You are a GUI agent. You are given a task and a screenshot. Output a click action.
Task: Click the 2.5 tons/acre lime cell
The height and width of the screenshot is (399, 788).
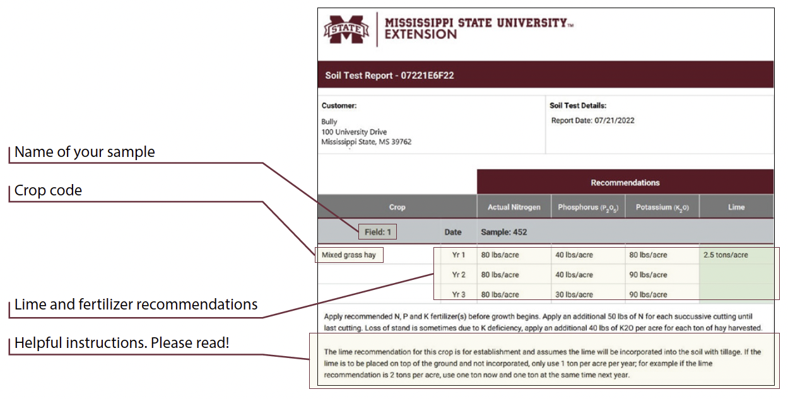tap(726, 255)
